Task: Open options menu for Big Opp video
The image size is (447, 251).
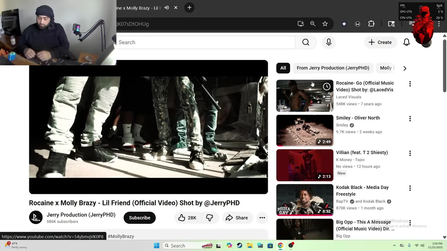Action: tap(410, 222)
